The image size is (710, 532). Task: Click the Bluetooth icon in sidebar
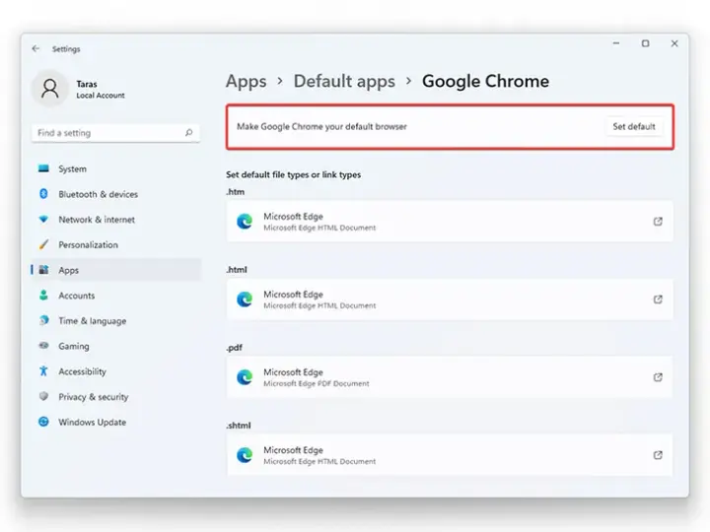[x=43, y=194]
